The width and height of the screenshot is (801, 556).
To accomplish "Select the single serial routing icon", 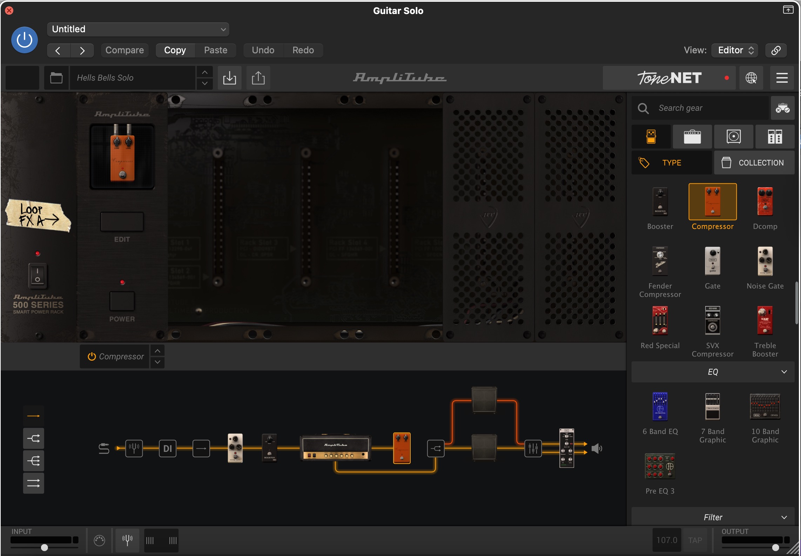I will click(x=34, y=416).
